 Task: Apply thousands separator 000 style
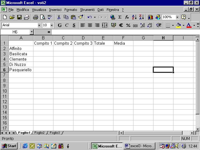[x=135, y=25]
